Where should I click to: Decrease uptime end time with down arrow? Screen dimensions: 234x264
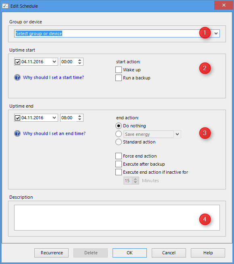(79, 119)
